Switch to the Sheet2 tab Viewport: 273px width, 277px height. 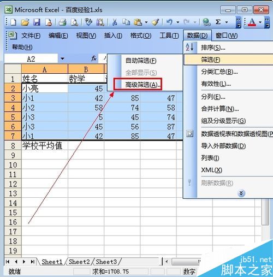[x=79, y=262]
